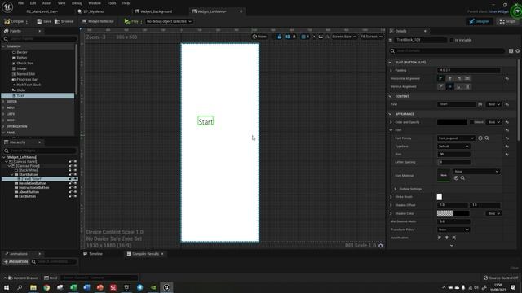The width and height of the screenshot is (522, 293).
Task: Expand the Optimization palette category
Action: coord(3,127)
